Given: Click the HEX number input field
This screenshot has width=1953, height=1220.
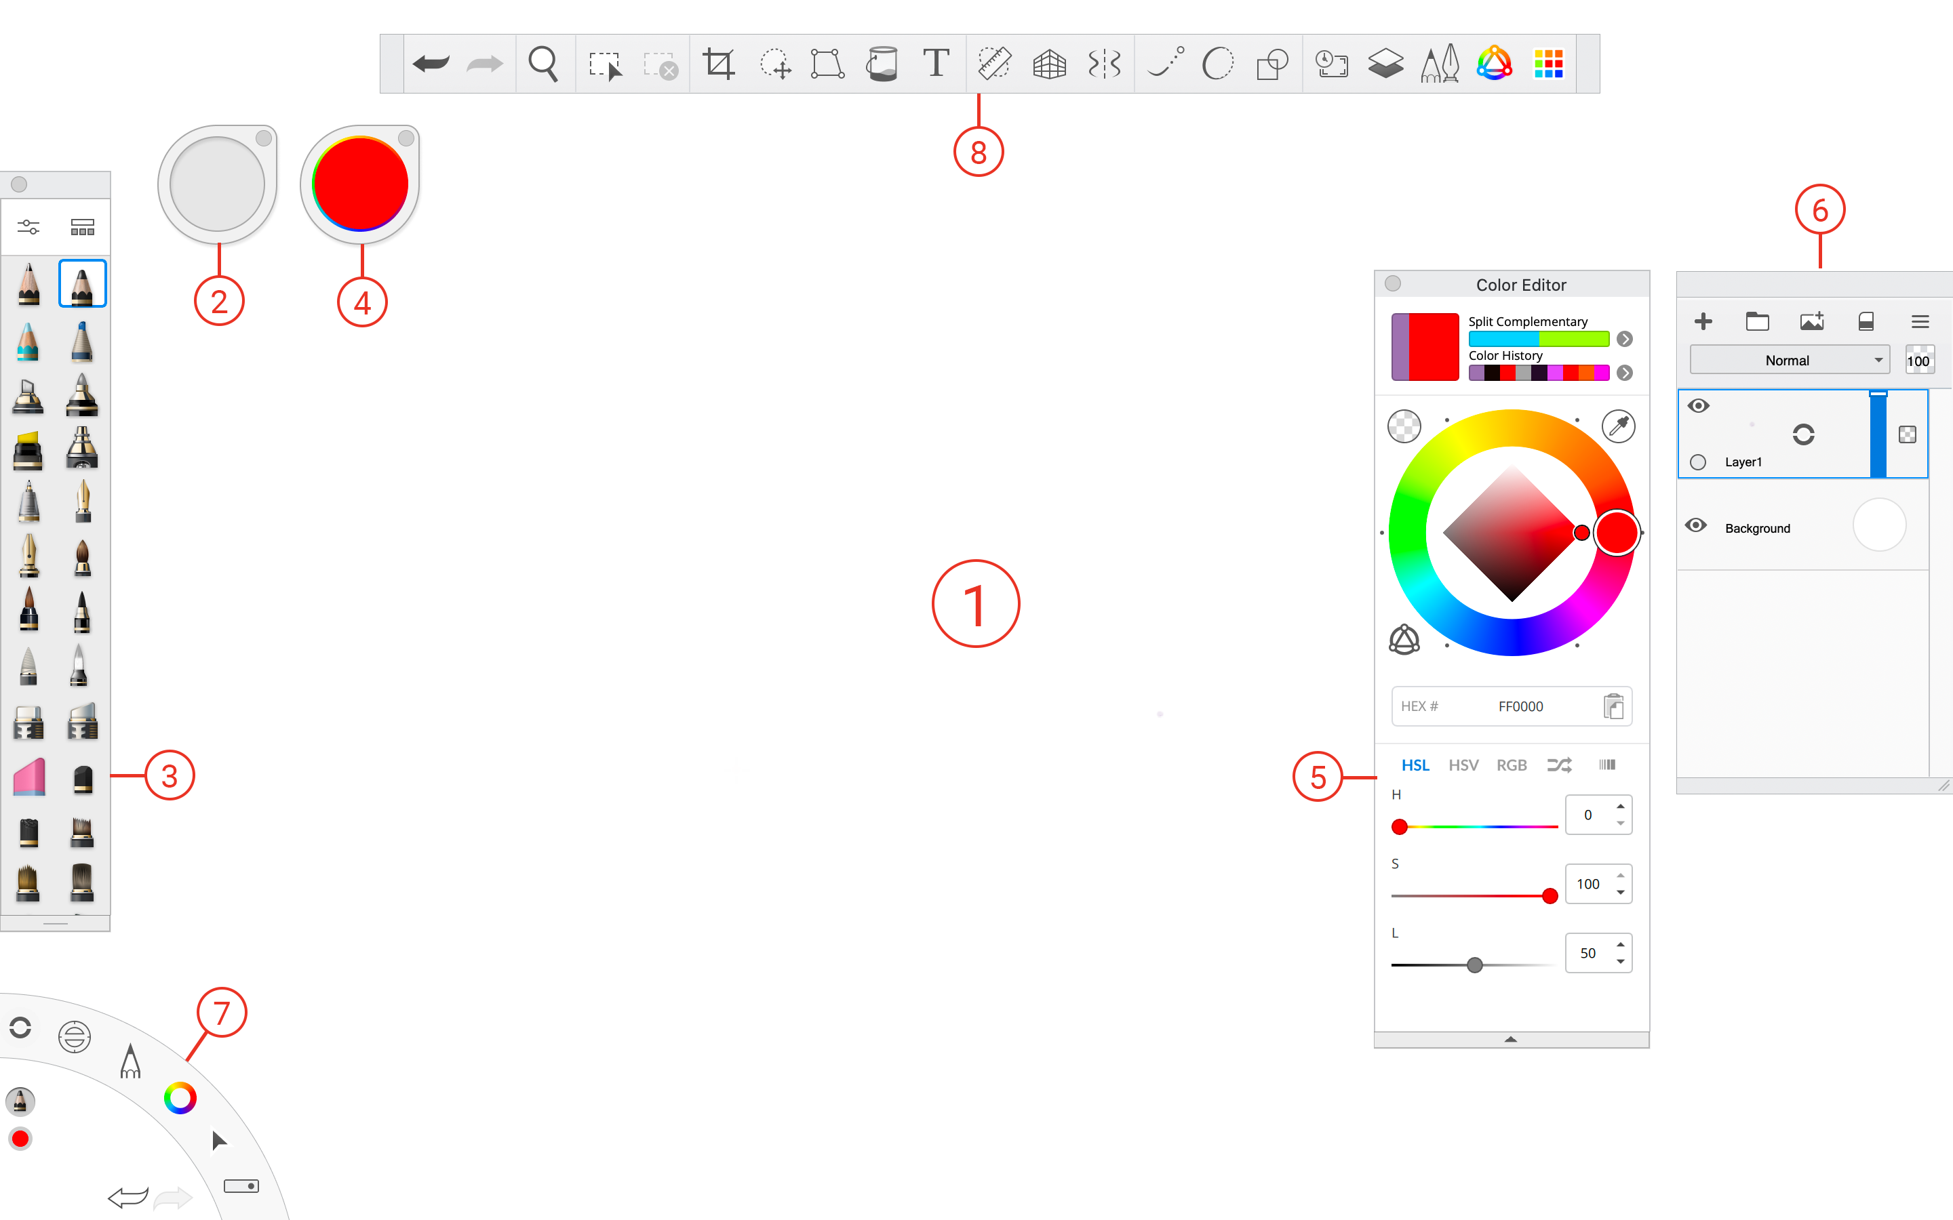Looking at the screenshot, I should pos(1520,706).
